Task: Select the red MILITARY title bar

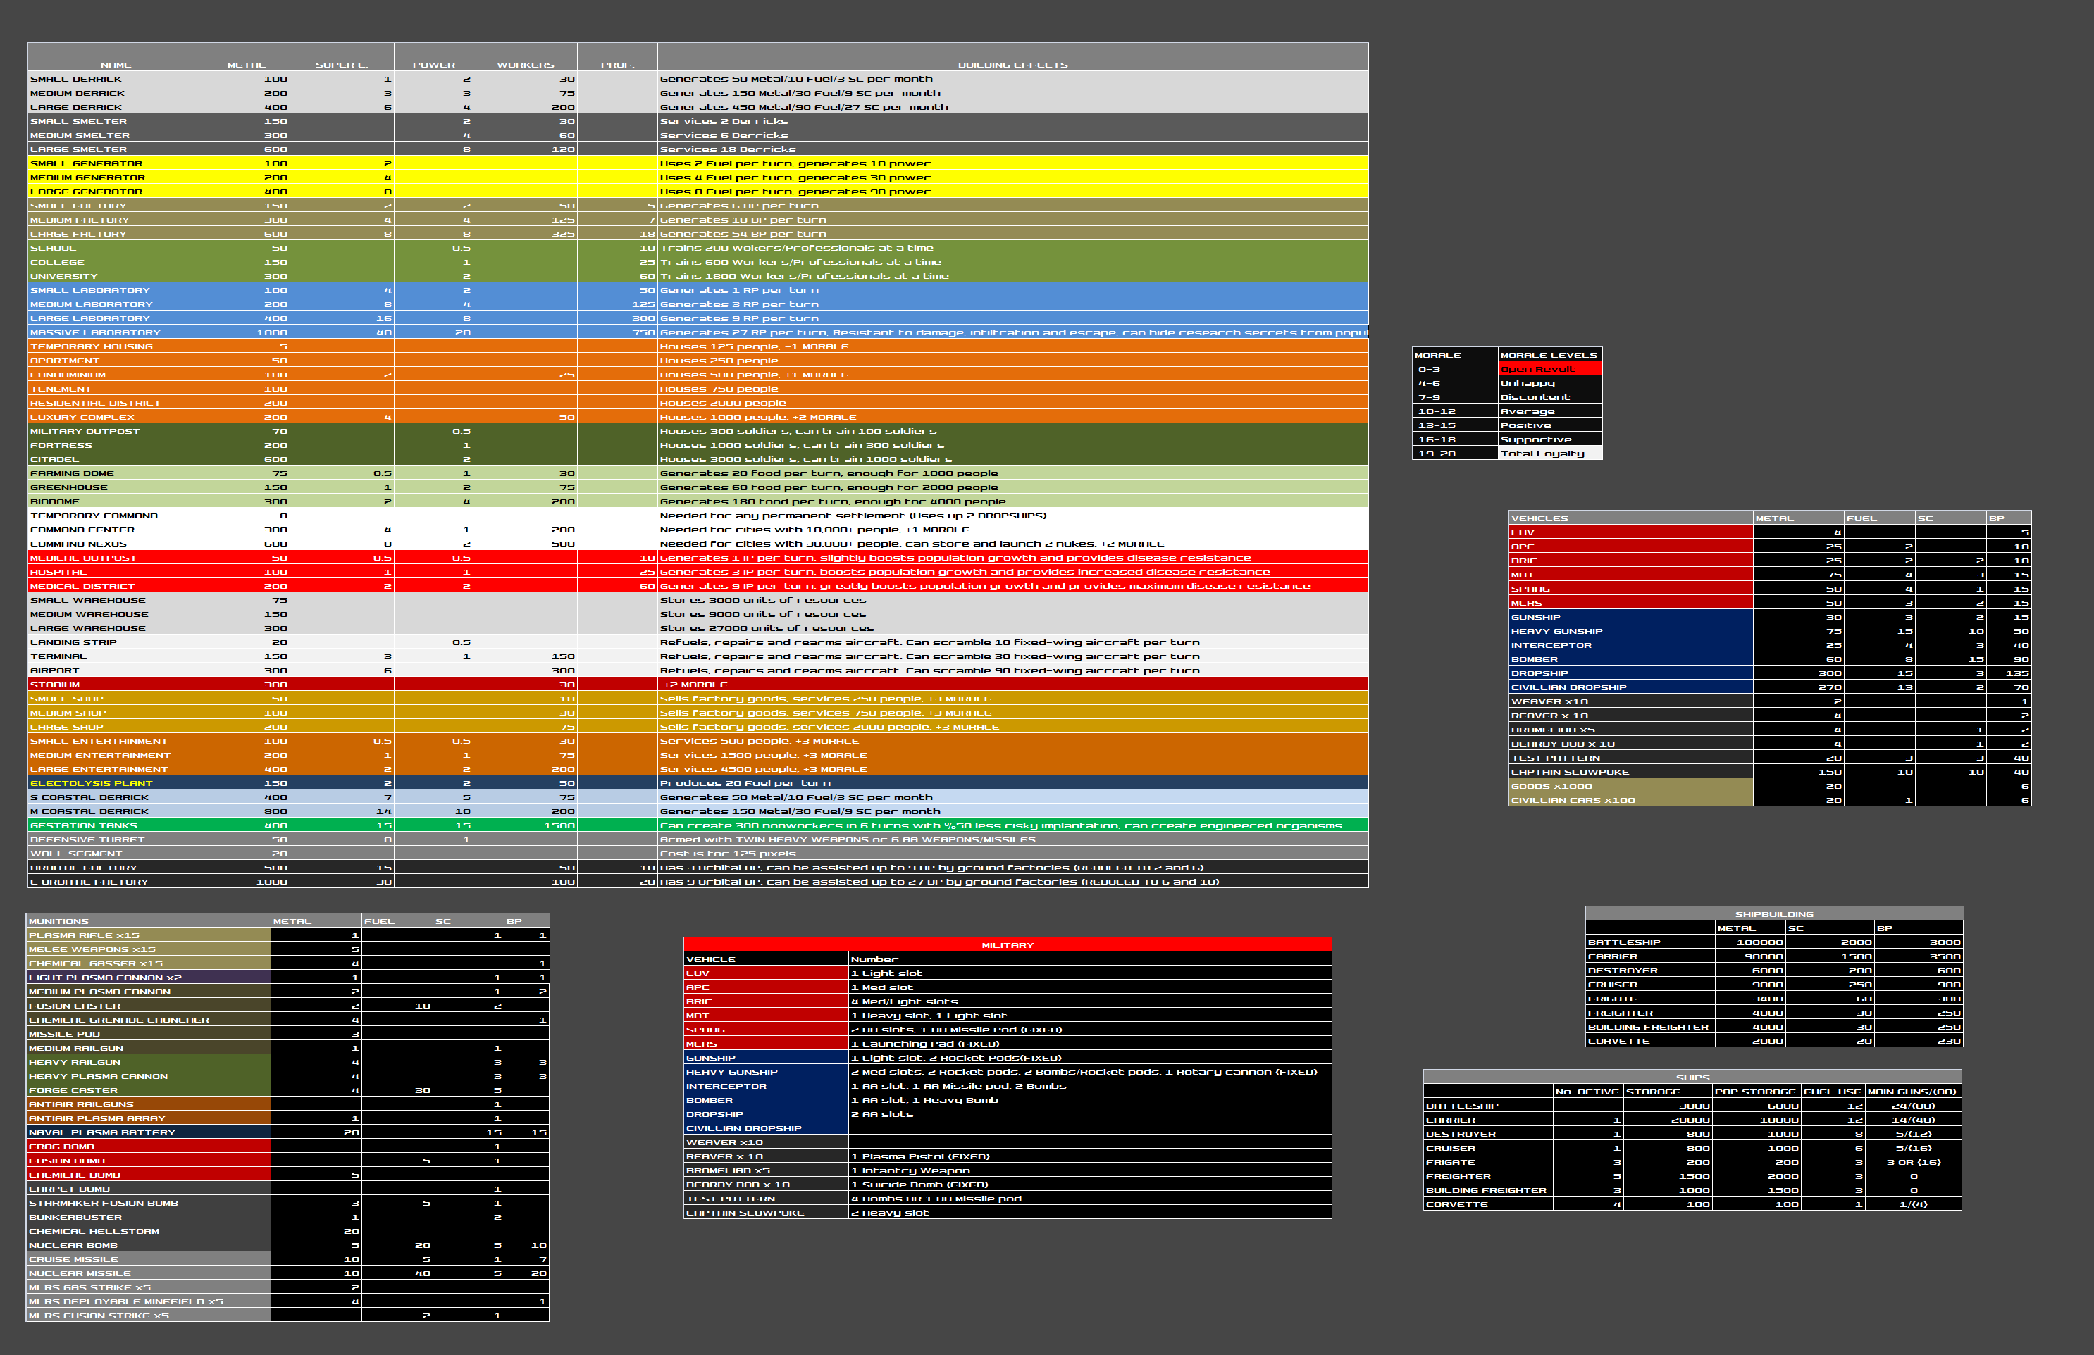Action: (x=1008, y=945)
